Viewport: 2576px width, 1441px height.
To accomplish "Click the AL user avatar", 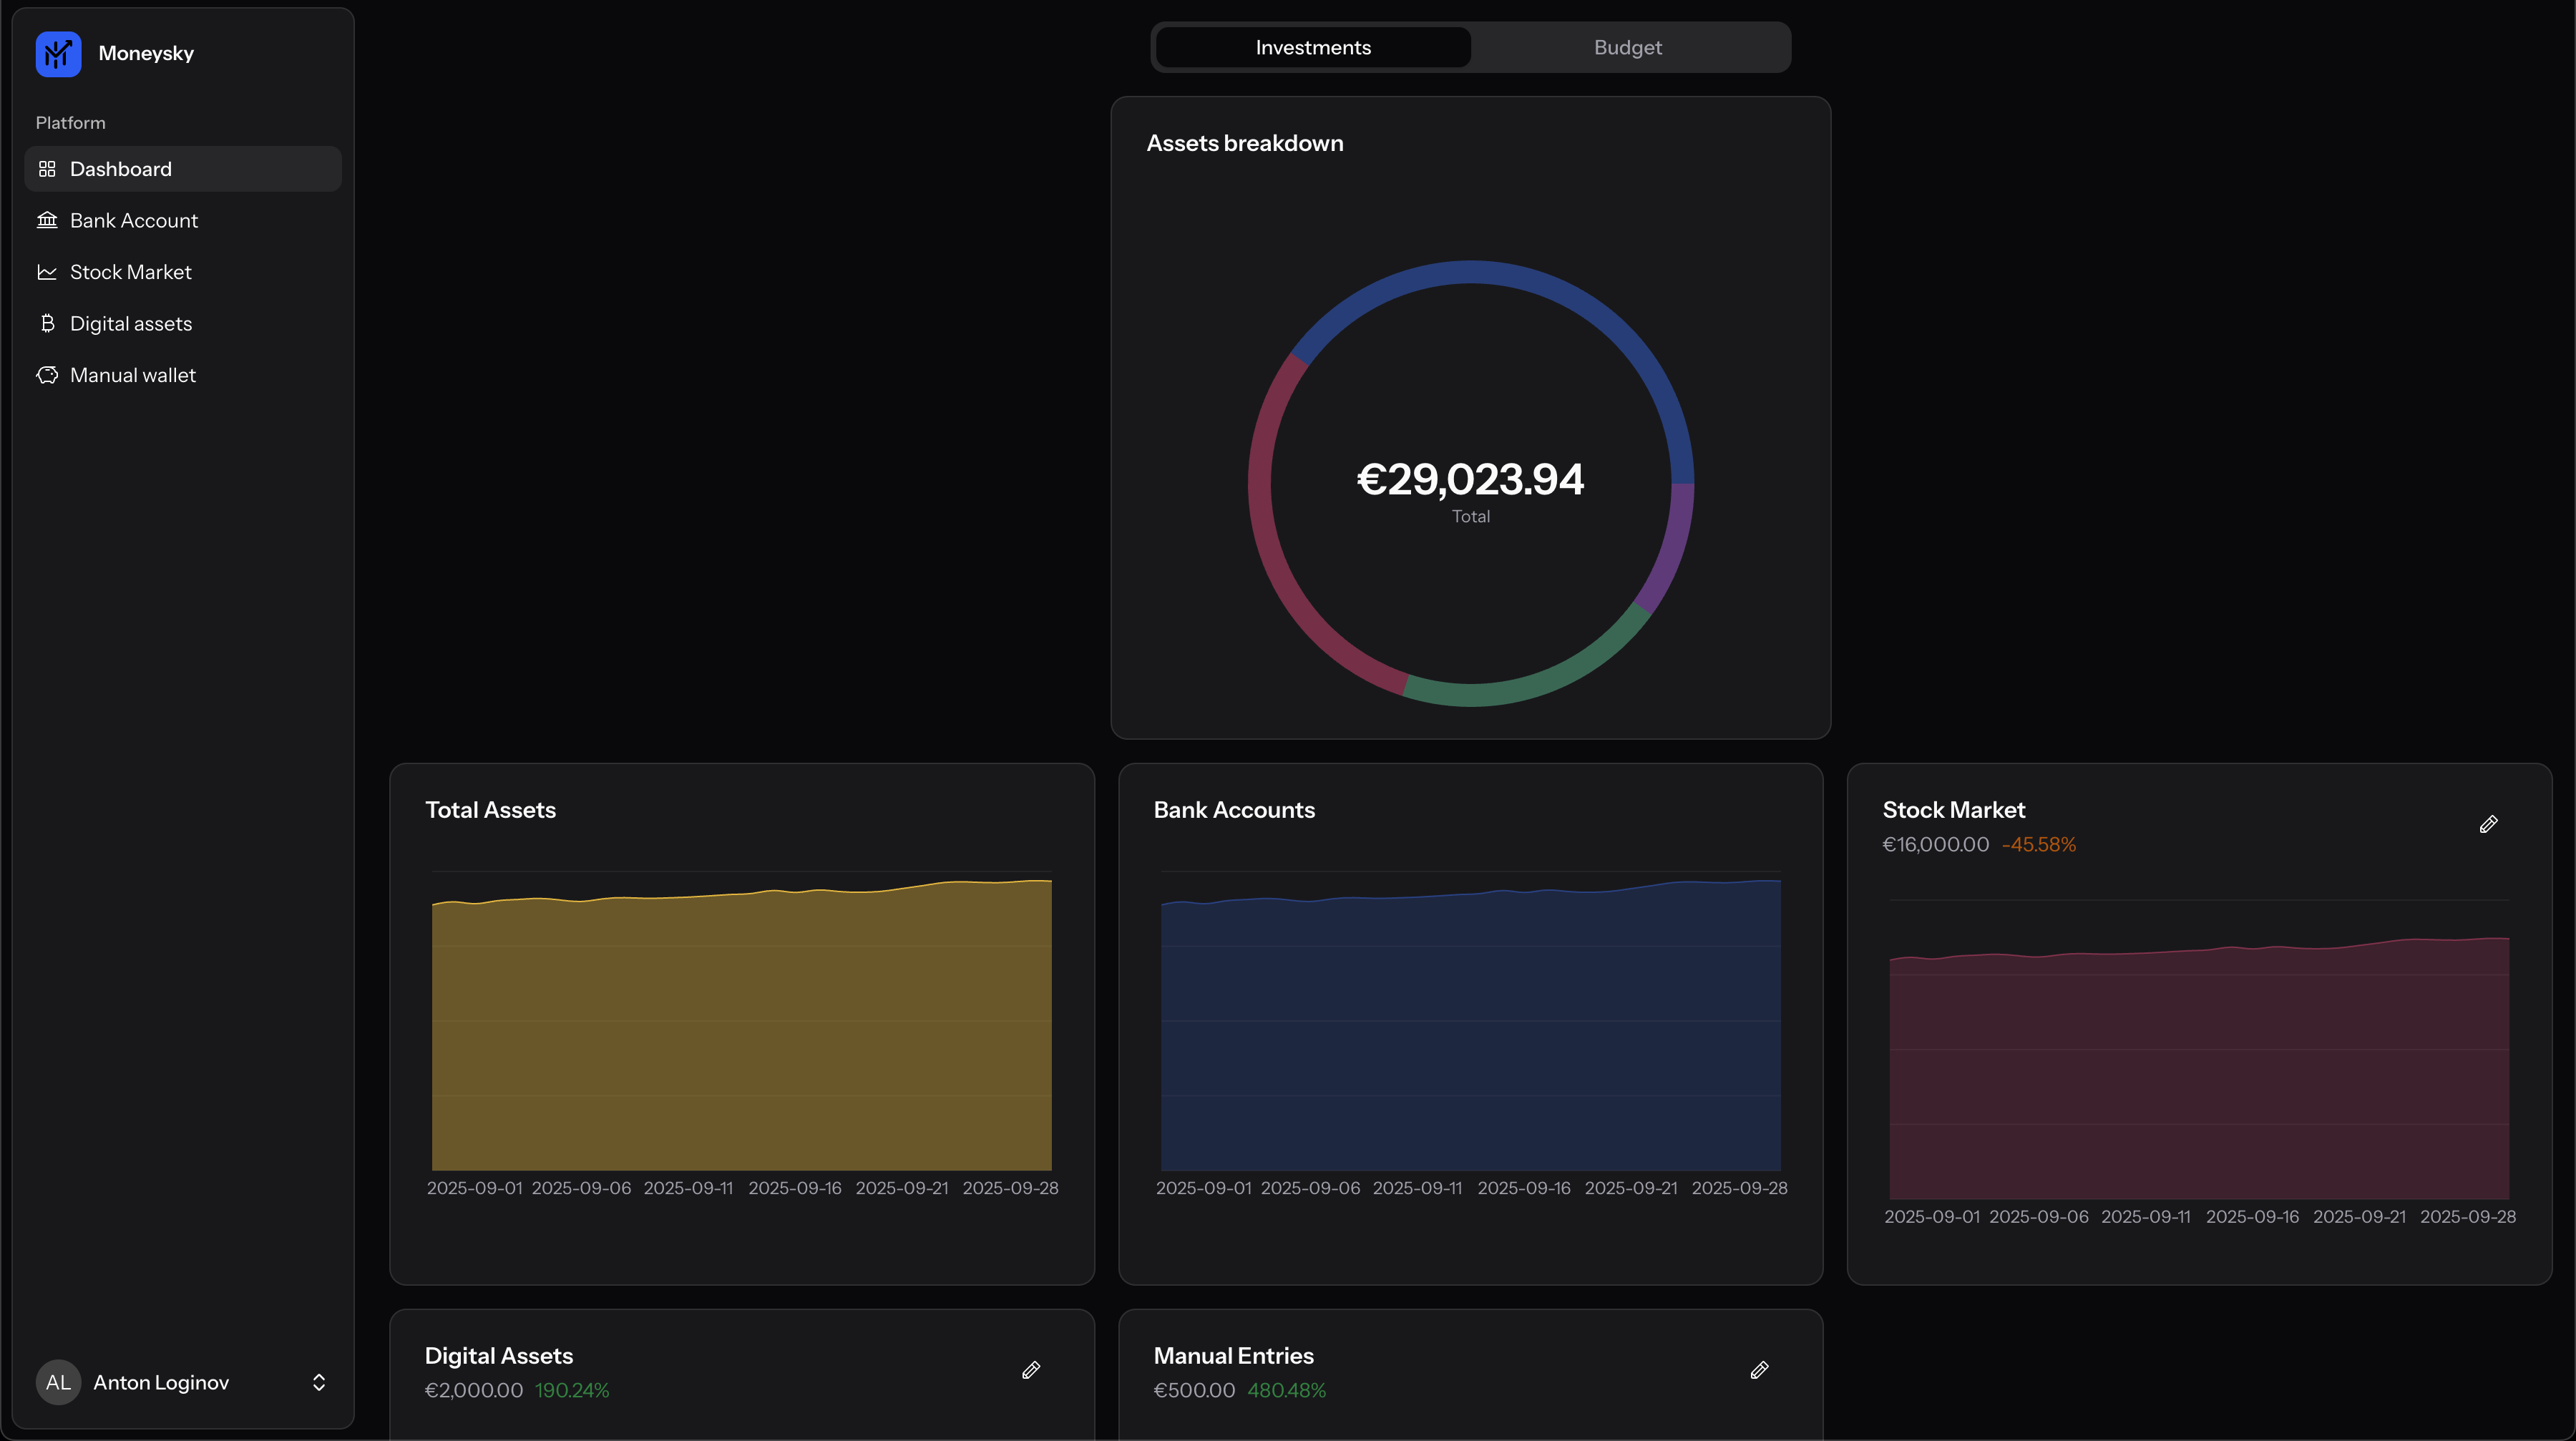I will pyautogui.click(x=58, y=1382).
